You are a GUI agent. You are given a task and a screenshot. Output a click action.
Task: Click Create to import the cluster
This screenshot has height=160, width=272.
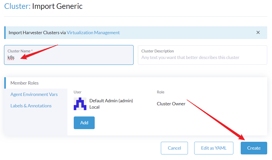(254, 148)
